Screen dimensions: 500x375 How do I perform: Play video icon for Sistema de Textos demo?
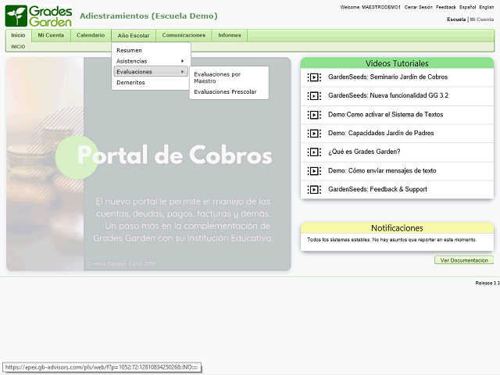click(314, 115)
